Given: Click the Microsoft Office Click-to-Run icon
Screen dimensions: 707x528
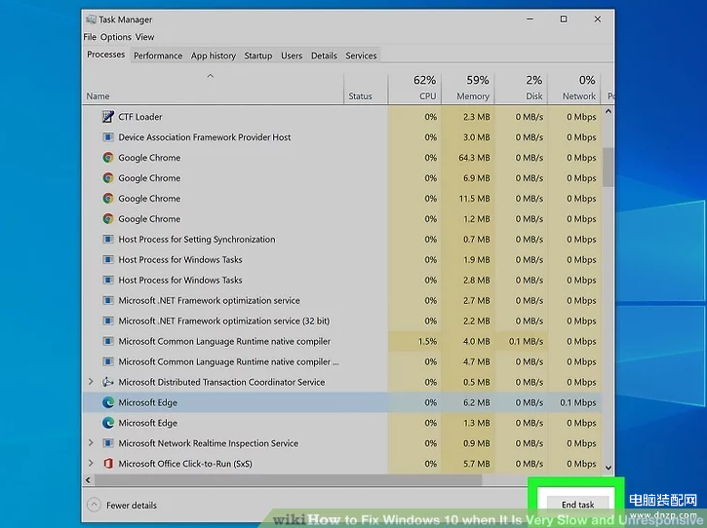Looking at the screenshot, I should [x=108, y=464].
